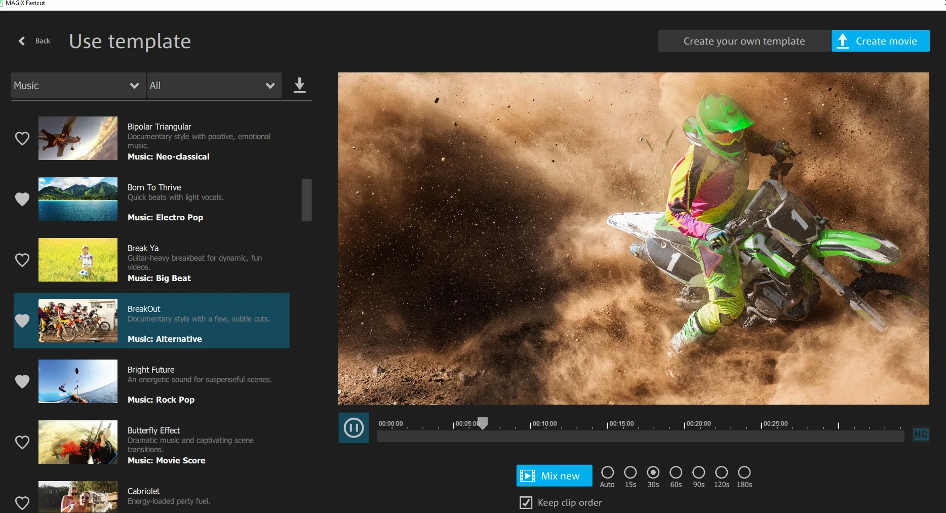Click the motocross preview video
The height and width of the screenshot is (513, 946).
[x=634, y=238]
